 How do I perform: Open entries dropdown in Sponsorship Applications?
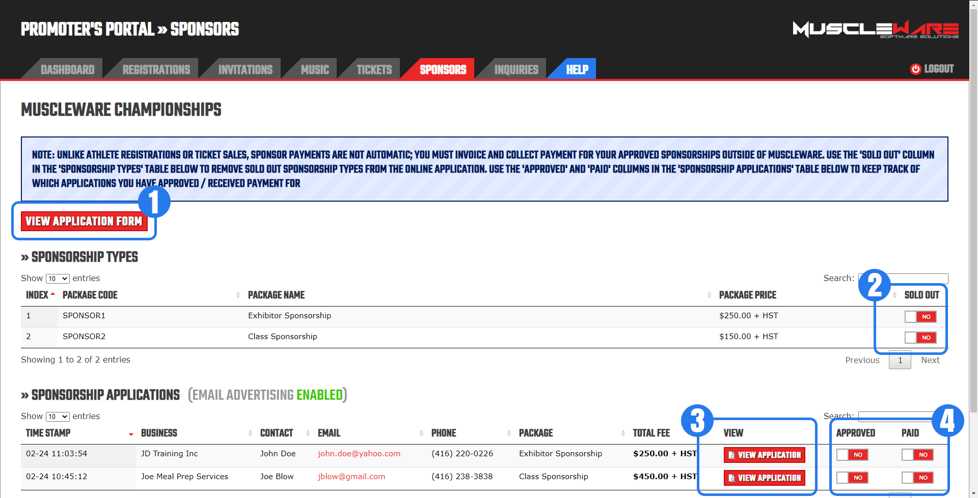[x=58, y=417]
